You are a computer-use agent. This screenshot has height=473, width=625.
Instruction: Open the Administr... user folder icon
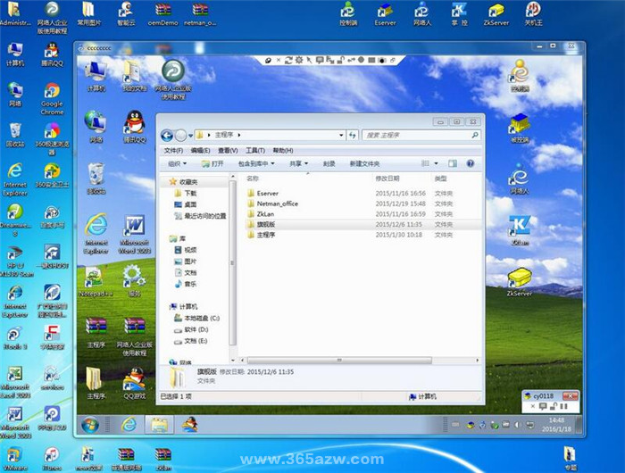pyautogui.click(x=15, y=14)
